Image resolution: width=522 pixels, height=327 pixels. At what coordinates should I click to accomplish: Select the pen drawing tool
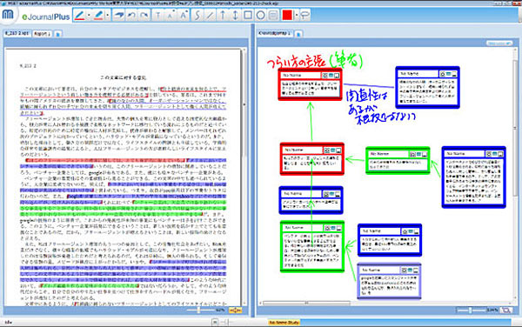(79, 16)
